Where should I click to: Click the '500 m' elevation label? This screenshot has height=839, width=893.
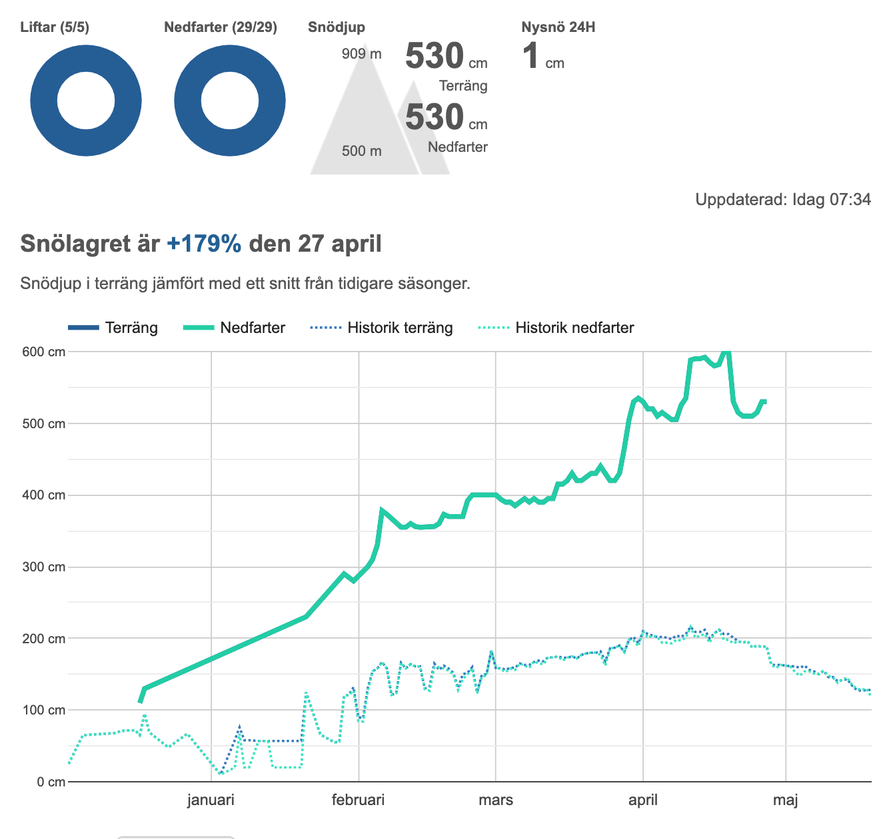[x=362, y=151]
